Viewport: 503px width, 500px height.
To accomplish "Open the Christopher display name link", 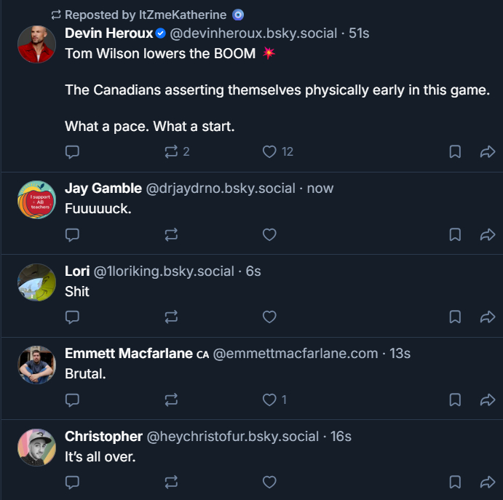I will coord(103,436).
